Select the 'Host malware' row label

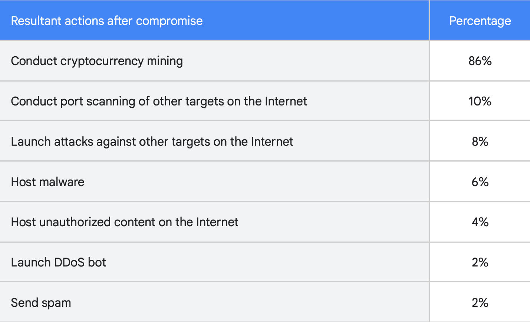pos(48,182)
